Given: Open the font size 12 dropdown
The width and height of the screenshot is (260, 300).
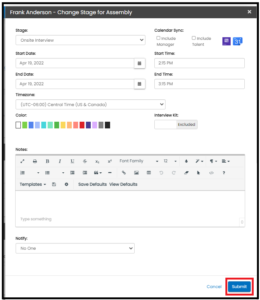Looking at the screenshot, I should coord(170,161).
